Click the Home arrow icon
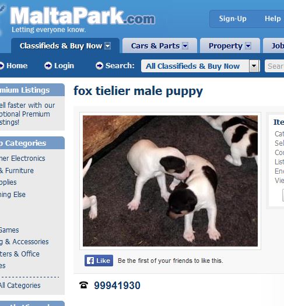 2,66
